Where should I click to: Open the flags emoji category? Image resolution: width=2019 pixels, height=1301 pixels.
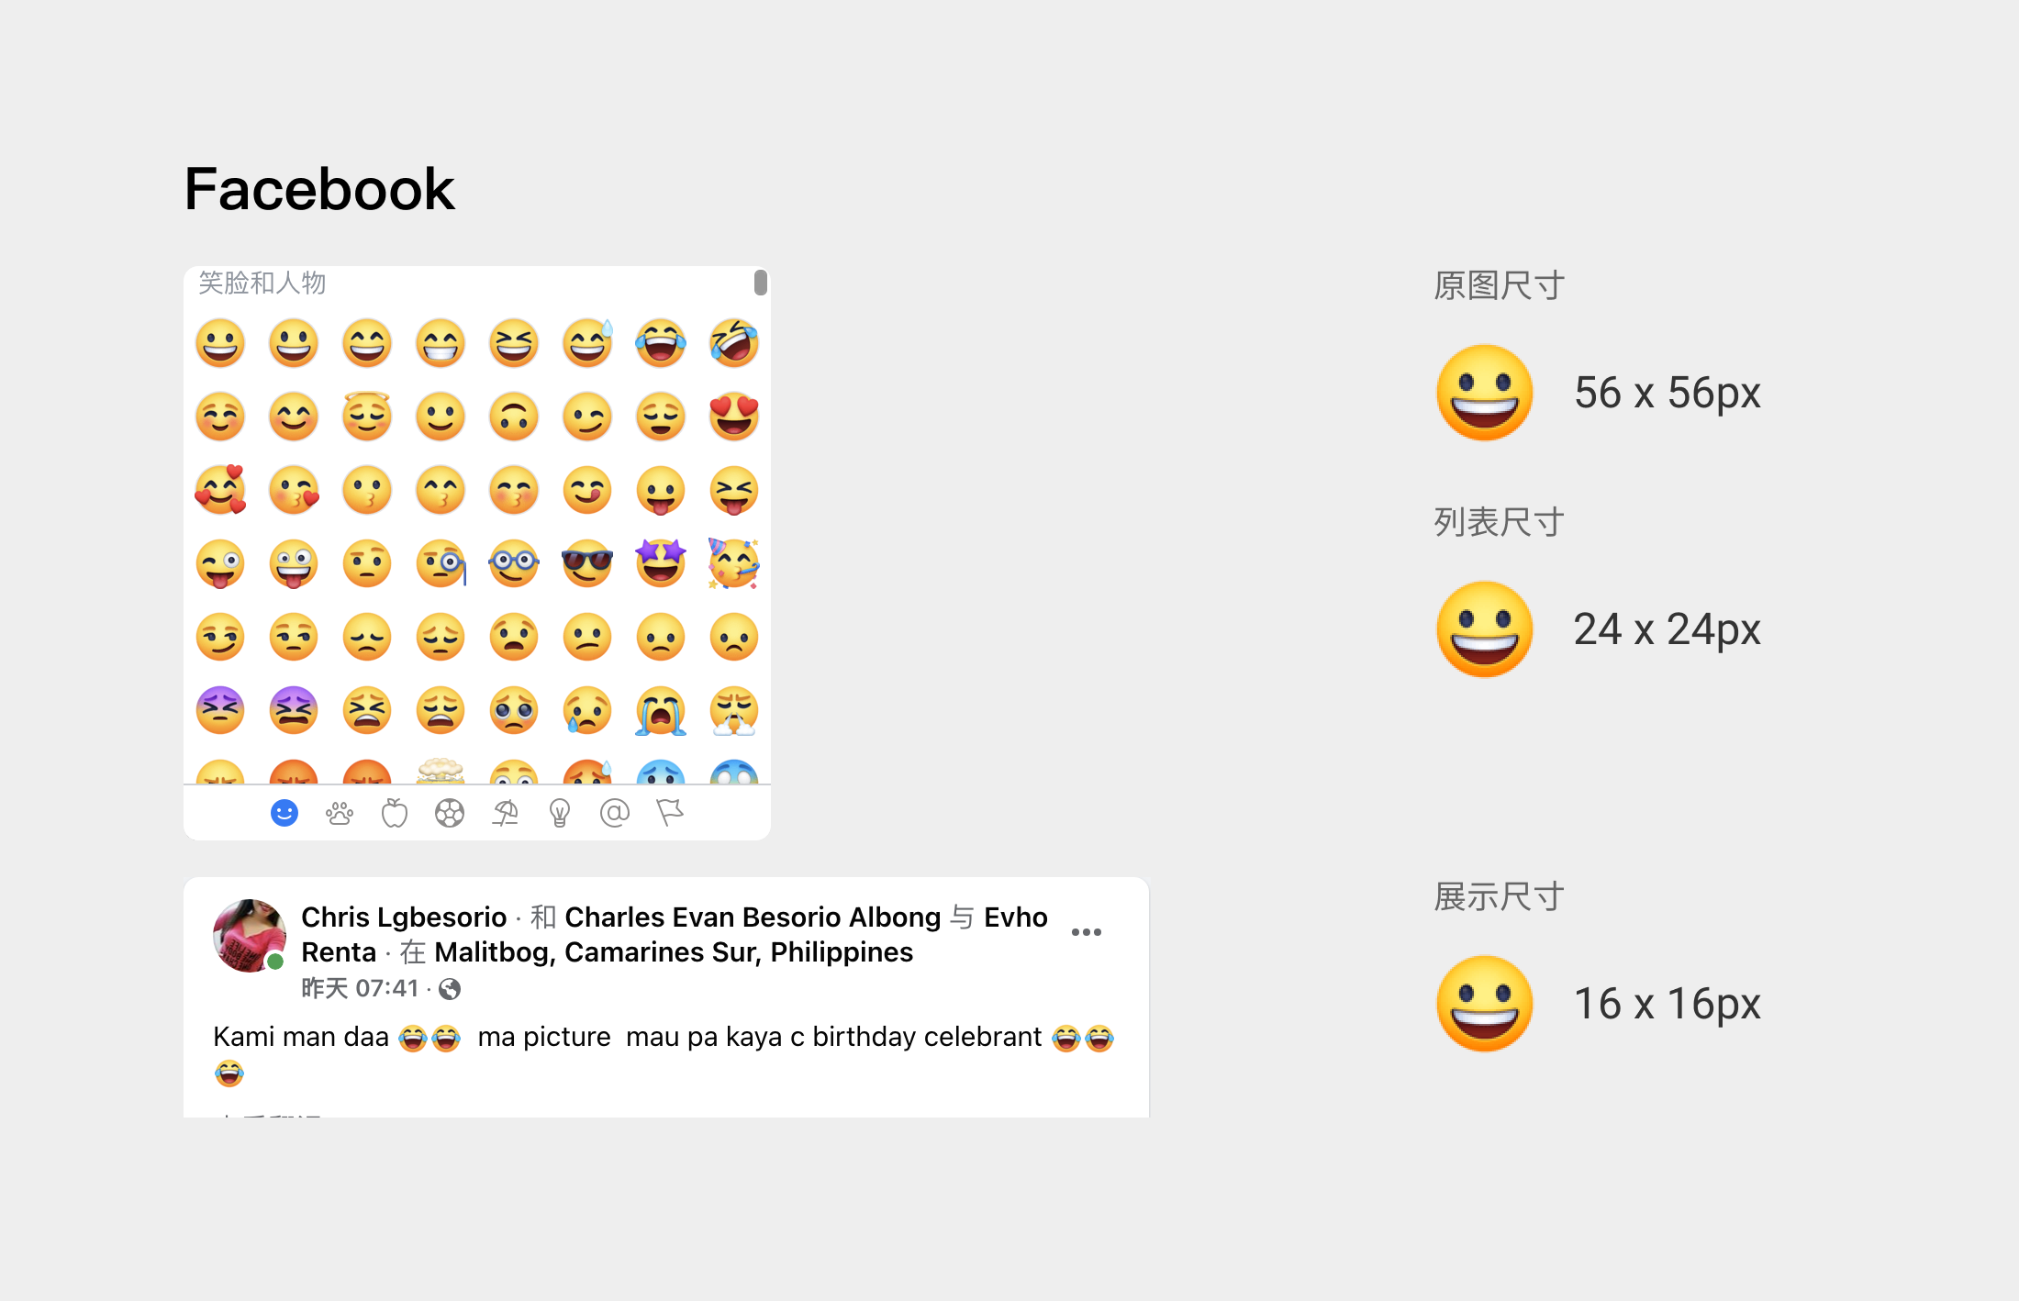(670, 813)
